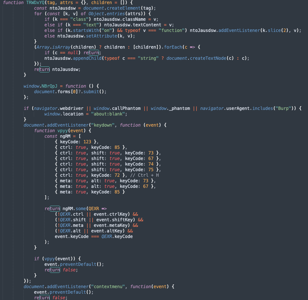Click vpyy in the if (vpyy(event)) call

coord(49,259)
